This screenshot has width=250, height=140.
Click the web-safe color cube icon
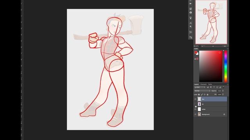click(197, 59)
